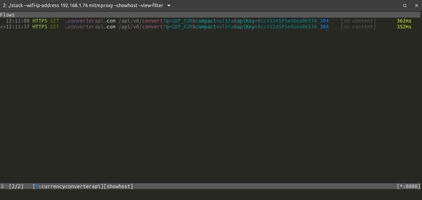Click the [showhost] status indicator

coord(118,186)
